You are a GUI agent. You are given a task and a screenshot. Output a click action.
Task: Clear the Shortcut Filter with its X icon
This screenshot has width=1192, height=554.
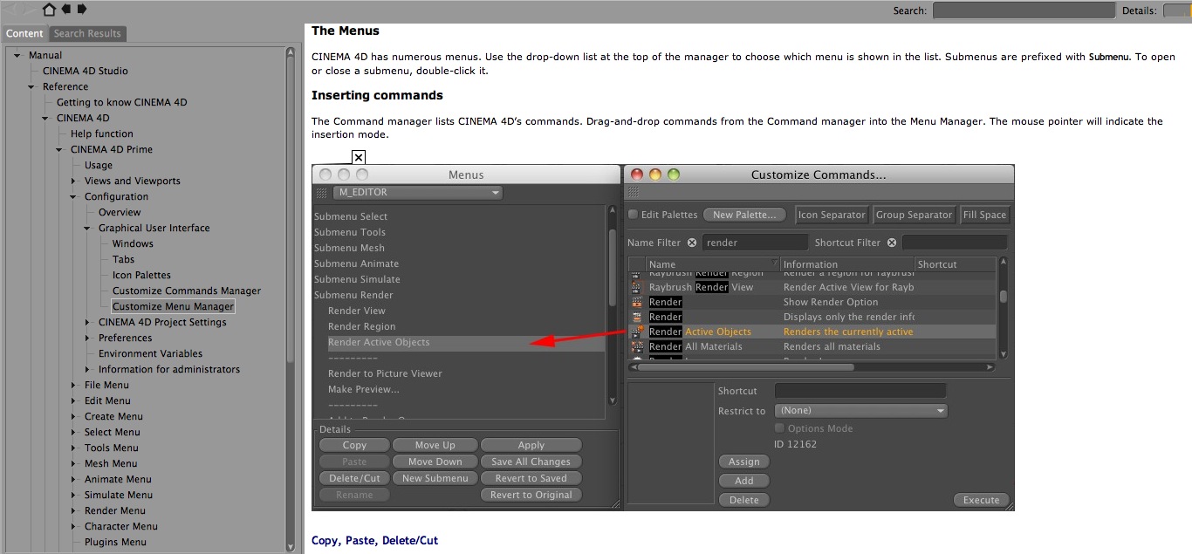(892, 243)
